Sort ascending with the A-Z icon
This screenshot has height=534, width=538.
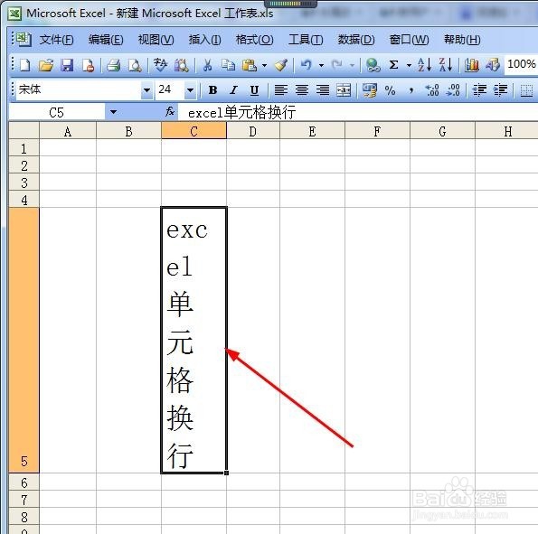tap(424, 65)
